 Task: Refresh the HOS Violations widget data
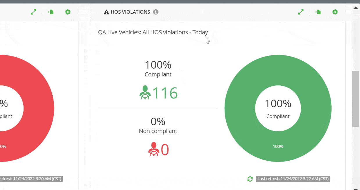tap(250, 179)
